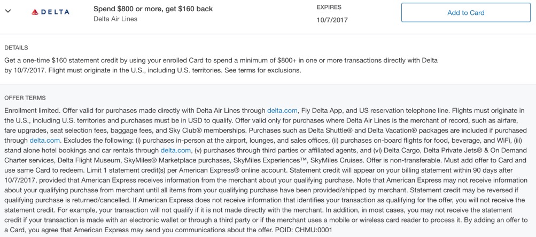Click the Delta Air Lines merchant name
536x237 pixels.
click(x=115, y=19)
